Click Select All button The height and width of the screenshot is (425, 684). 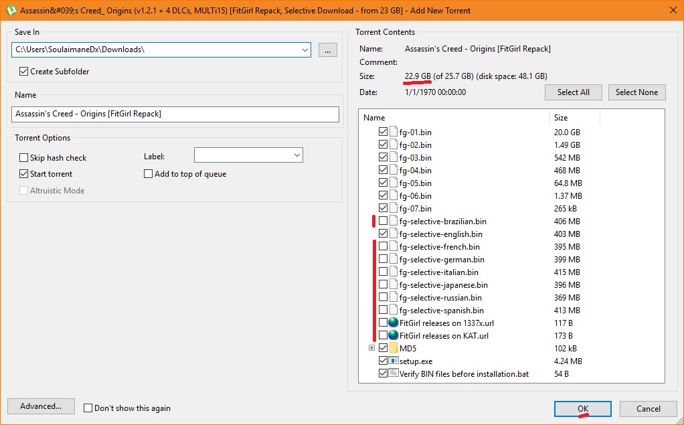573,92
